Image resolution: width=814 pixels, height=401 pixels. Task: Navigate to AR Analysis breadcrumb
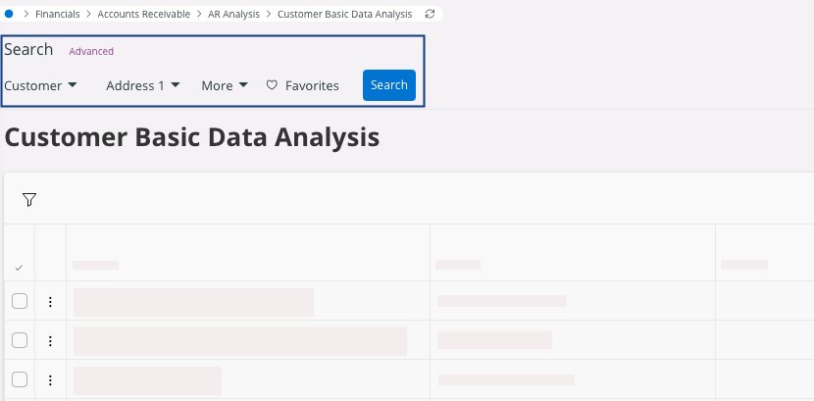coord(233,15)
